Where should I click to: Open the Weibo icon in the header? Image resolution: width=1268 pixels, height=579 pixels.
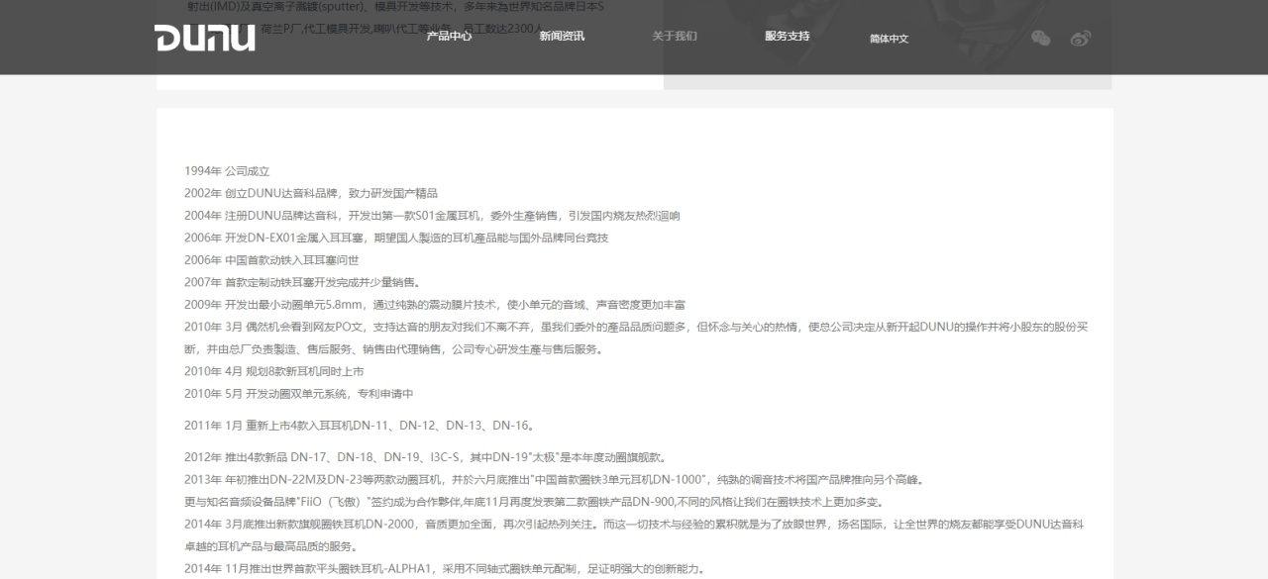pos(1081,38)
